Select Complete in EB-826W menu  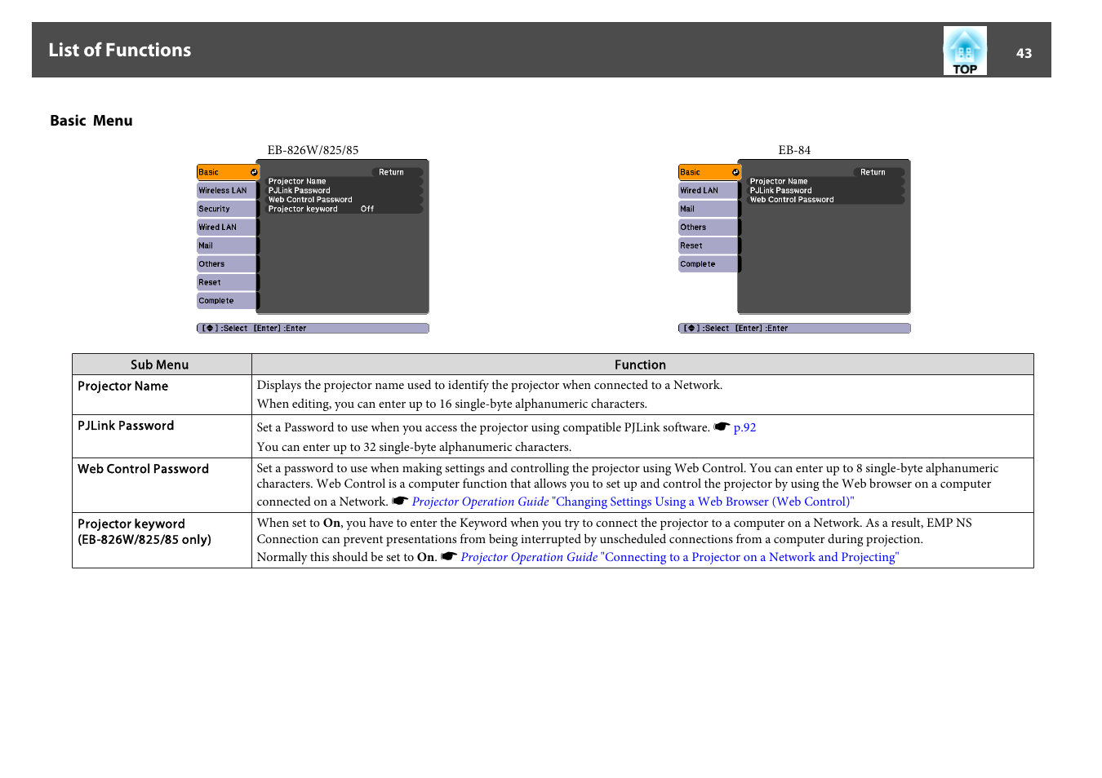pos(228,301)
